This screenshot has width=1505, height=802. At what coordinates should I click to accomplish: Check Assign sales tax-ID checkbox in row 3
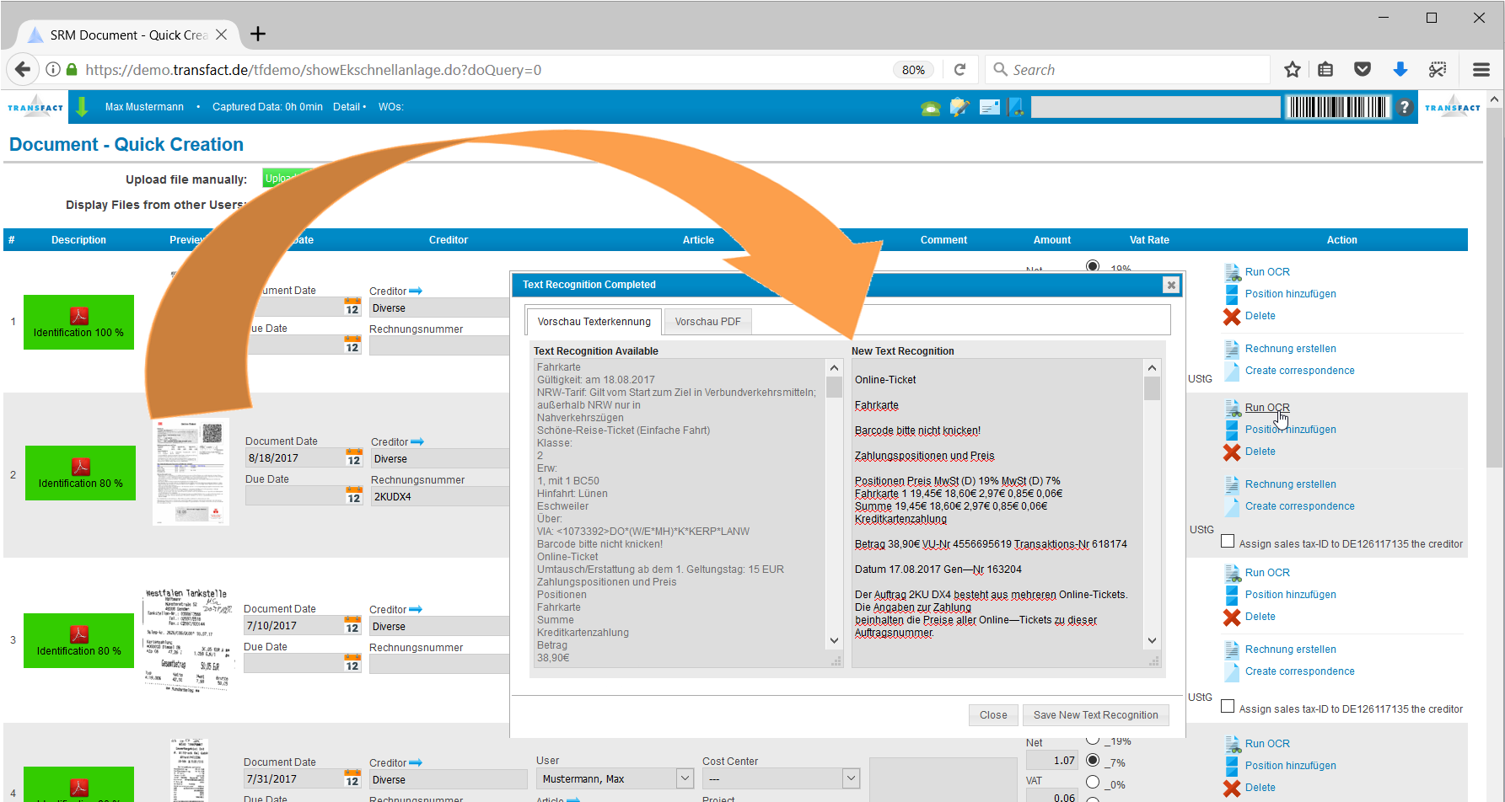tap(1228, 707)
